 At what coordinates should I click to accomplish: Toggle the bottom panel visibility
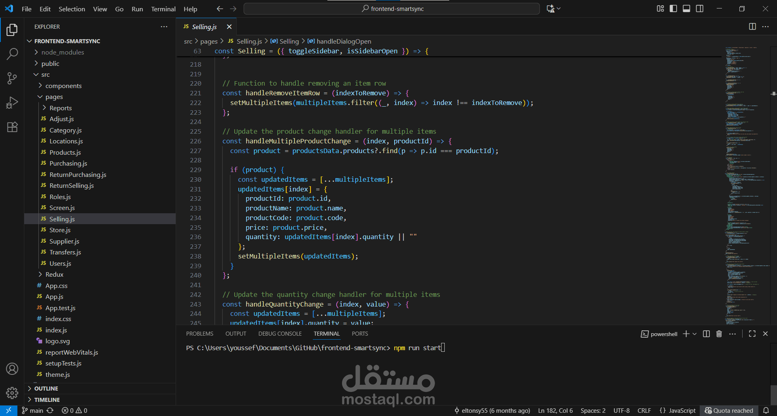(x=686, y=9)
